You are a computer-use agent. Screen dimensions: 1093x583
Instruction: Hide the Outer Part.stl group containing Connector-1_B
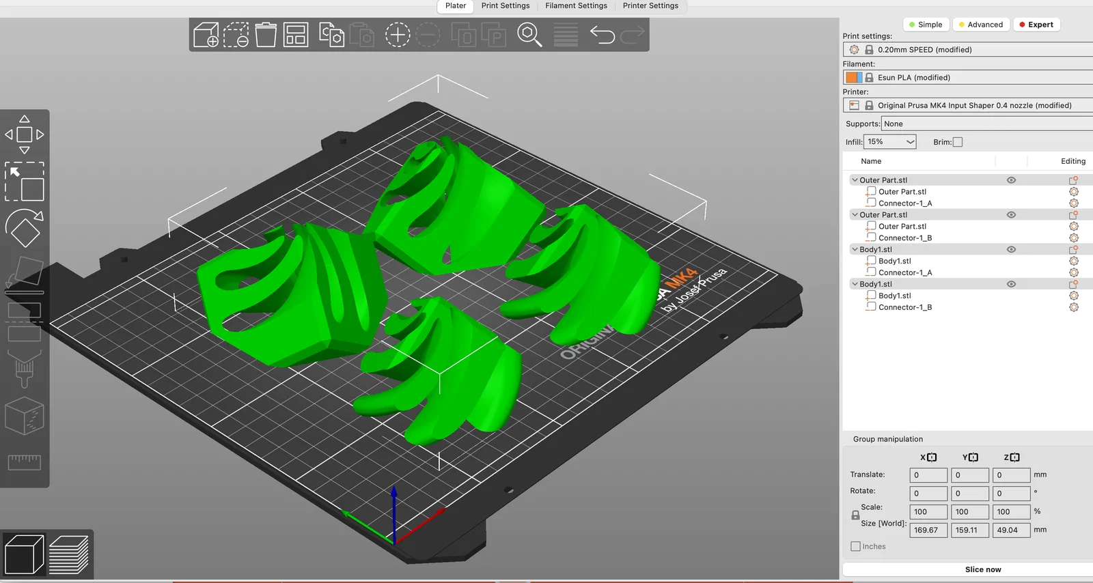point(1011,215)
